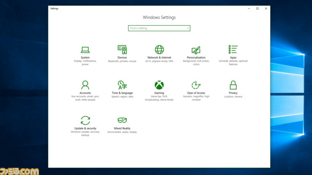Image resolution: width=312 pixels, height=175 pixels.
Task: Open the Privacy padlock icon
Action: 233,85
